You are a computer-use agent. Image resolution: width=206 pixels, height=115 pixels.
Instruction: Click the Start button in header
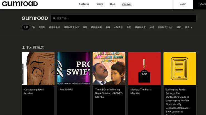point(199,4)
